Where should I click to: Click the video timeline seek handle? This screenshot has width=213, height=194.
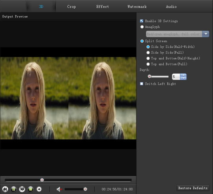[42, 180]
